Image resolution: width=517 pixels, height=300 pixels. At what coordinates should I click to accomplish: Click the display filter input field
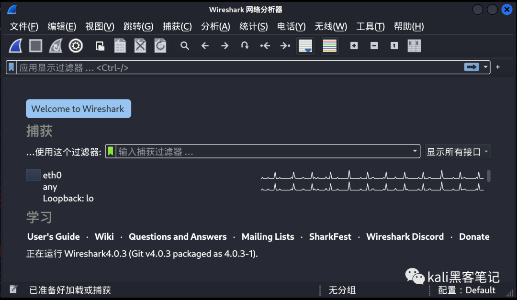coord(240,67)
